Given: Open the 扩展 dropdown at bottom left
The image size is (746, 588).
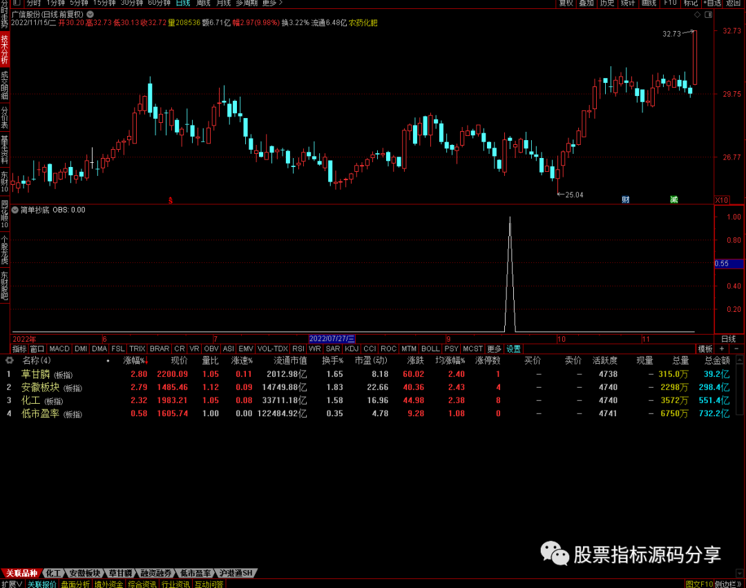Looking at the screenshot, I should pyautogui.click(x=12, y=584).
